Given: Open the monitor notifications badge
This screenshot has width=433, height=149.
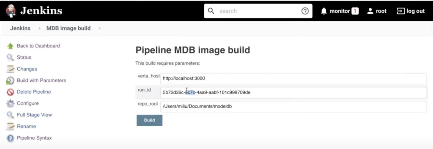Looking at the screenshot, I should point(355,11).
